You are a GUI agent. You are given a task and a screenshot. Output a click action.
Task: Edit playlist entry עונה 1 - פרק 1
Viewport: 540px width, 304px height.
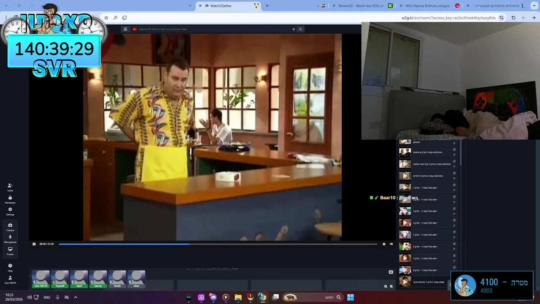point(454,185)
